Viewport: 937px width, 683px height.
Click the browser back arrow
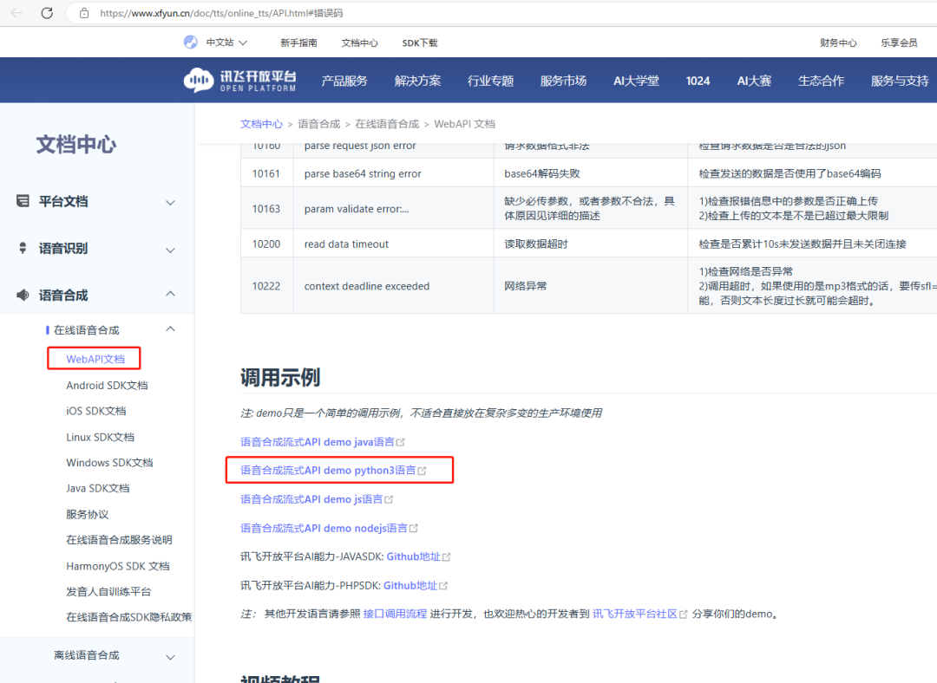click(16, 13)
